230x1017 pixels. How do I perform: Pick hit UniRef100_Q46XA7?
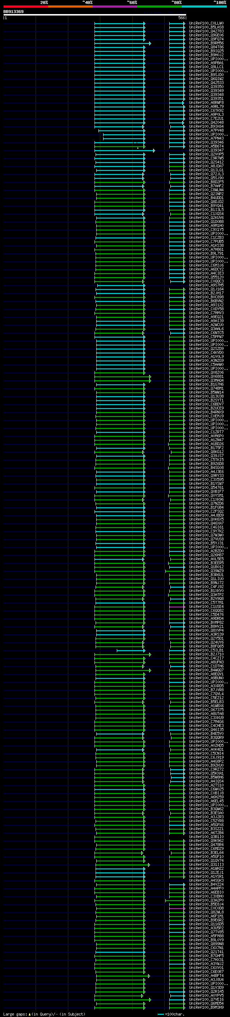pyautogui.click(x=206, y=523)
